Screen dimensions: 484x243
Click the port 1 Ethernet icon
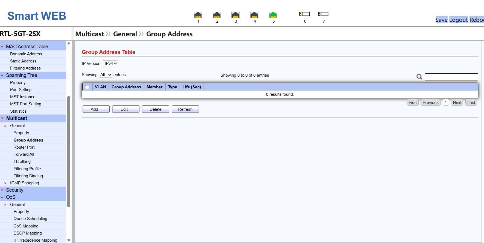198,15
